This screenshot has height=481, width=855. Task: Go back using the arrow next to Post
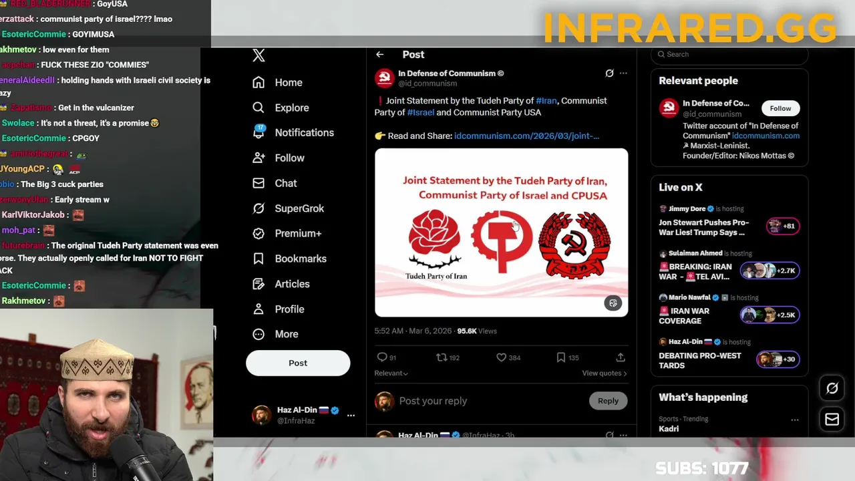point(379,55)
